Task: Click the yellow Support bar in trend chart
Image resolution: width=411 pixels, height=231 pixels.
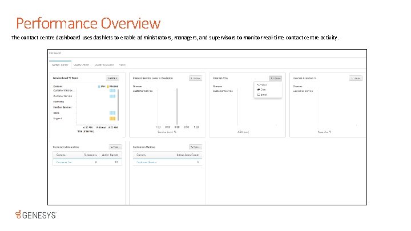Action: (112, 119)
